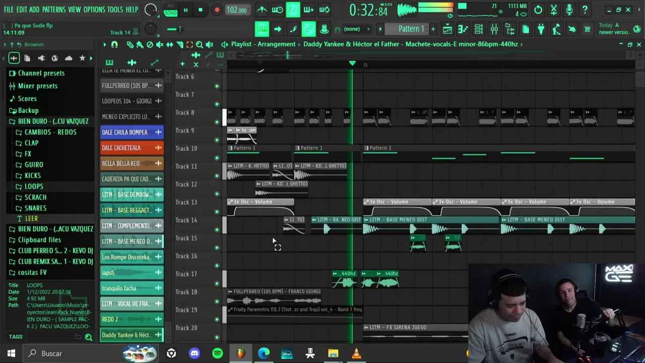Open the Playlist view icon

pos(447,29)
